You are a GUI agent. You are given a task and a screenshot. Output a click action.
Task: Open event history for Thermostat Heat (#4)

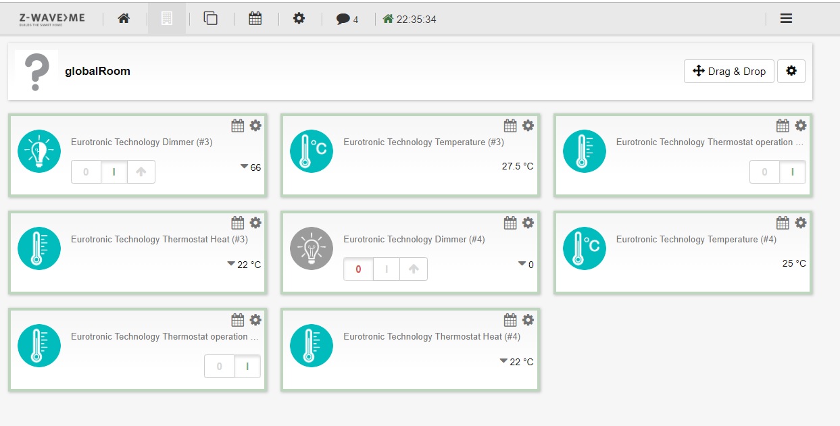coord(510,320)
